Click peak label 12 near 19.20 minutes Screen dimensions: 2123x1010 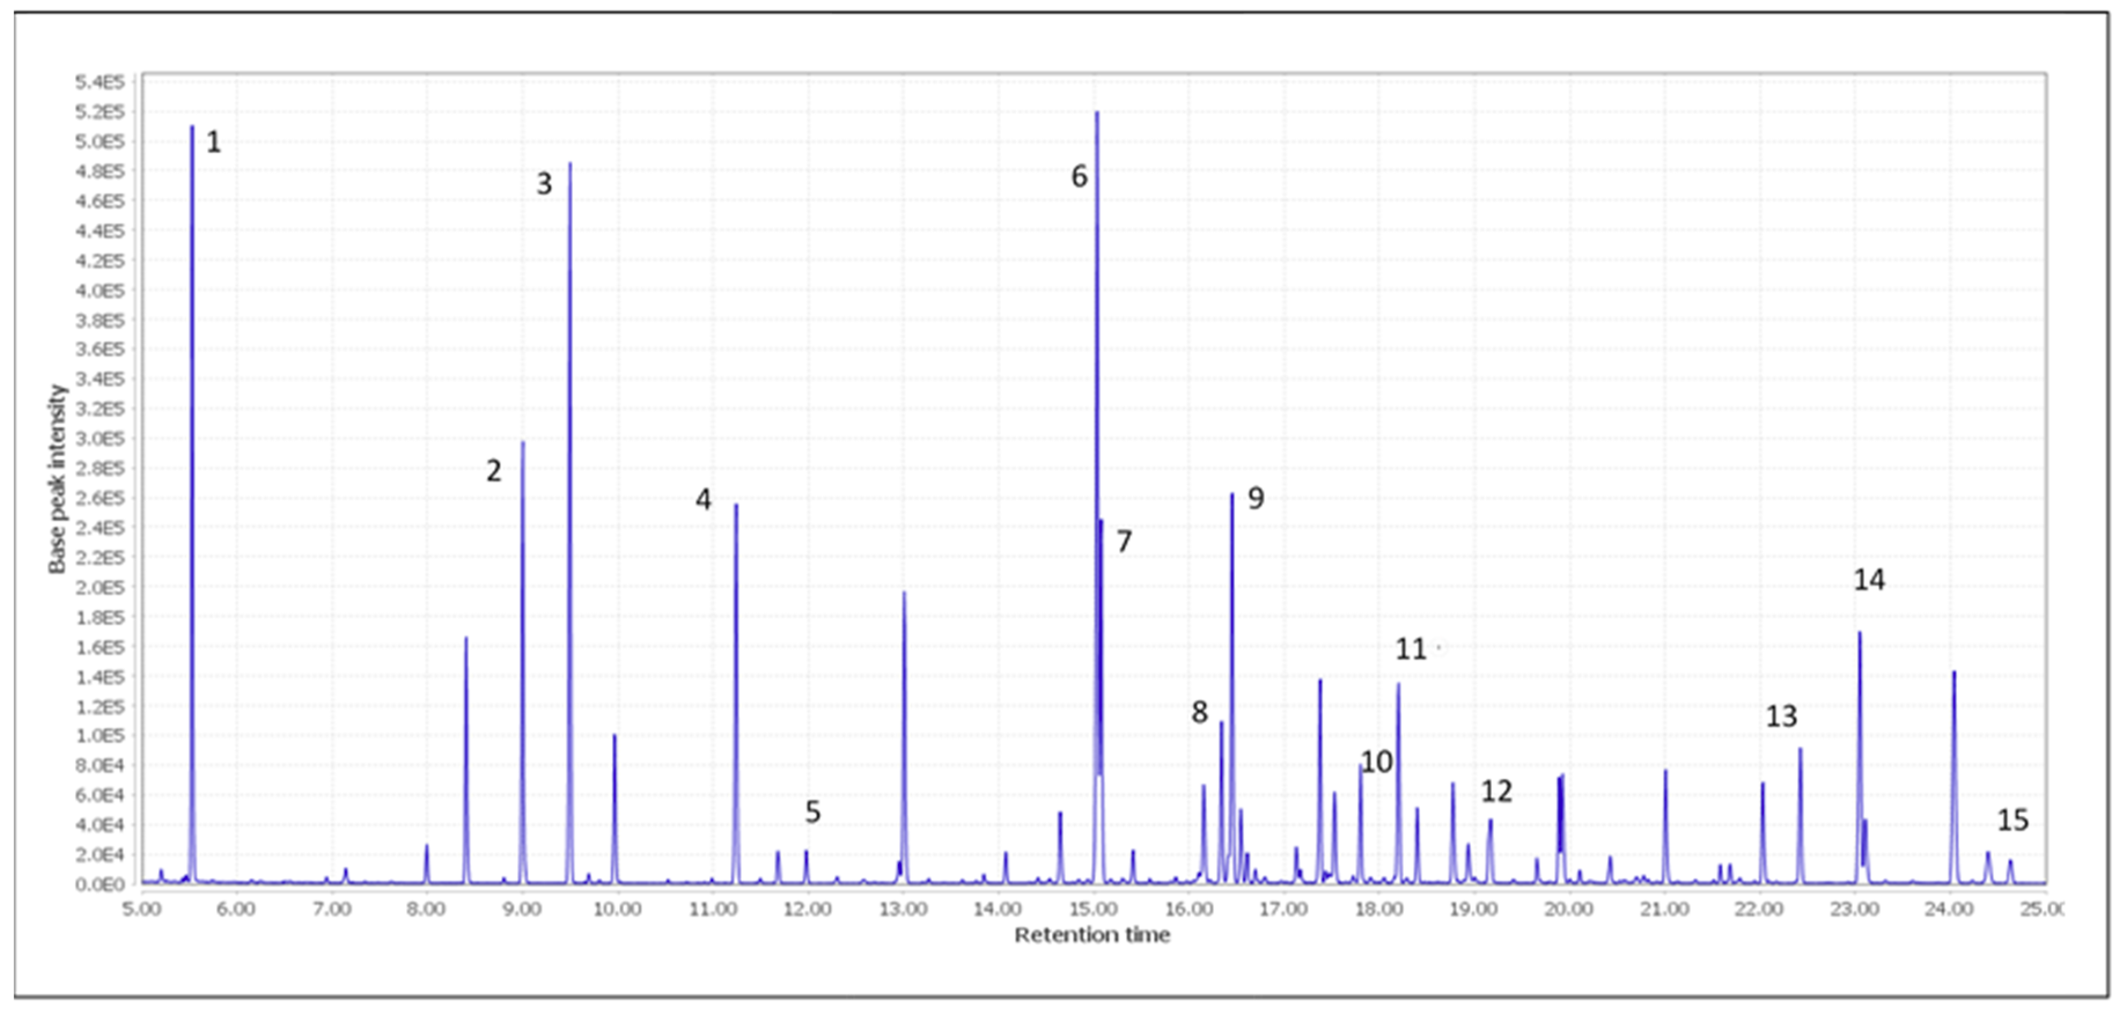[x=1497, y=792]
